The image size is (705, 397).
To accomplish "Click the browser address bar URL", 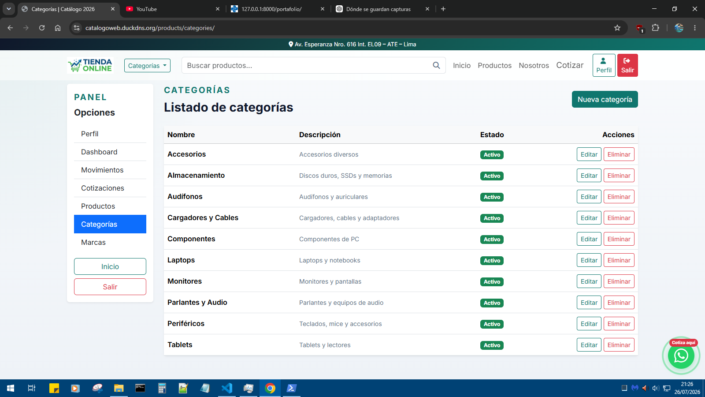I will pos(150,28).
